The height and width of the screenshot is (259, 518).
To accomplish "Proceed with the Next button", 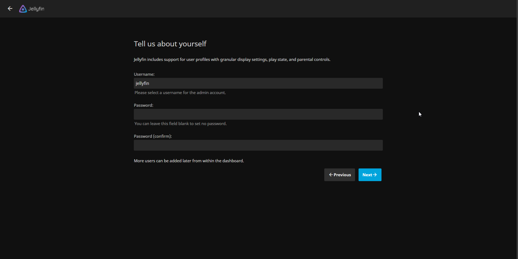I will pyautogui.click(x=370, y=175).
